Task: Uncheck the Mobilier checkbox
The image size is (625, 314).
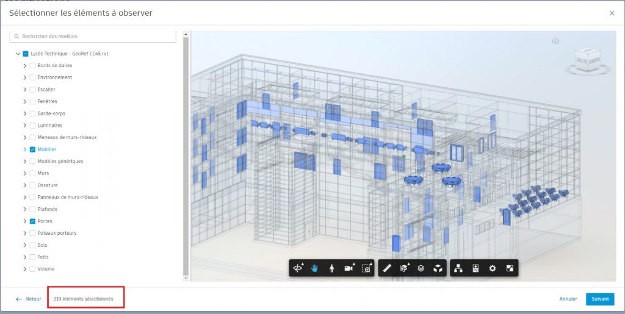Action: point(32,149)
